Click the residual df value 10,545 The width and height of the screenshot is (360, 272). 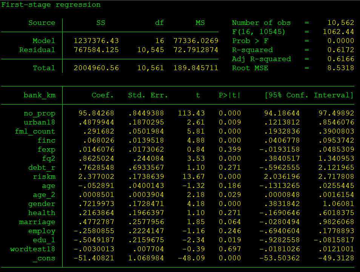pyautogui.click(x=151, y=50)
